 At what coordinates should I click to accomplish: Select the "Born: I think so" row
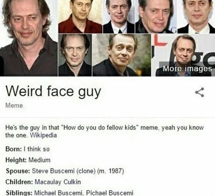tap(27, 149)
